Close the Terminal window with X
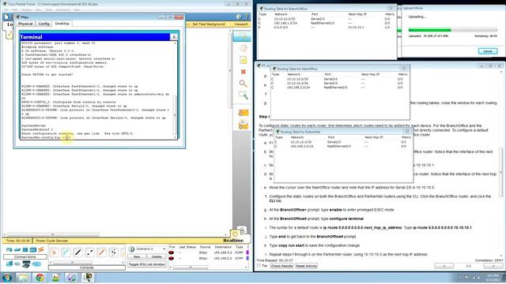Screen dimensions: 506x284 click(174, 37)
